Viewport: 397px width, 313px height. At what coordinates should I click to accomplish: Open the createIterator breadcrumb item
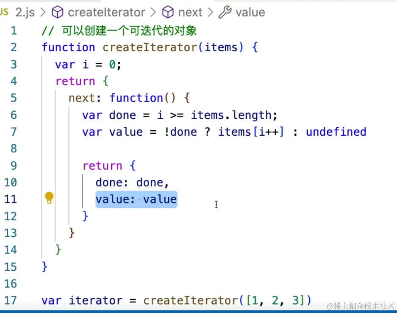(x=107, y=12)
